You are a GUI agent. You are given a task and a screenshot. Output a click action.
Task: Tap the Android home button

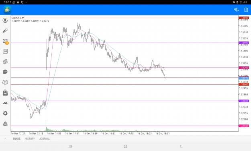[x=125, y=146]
